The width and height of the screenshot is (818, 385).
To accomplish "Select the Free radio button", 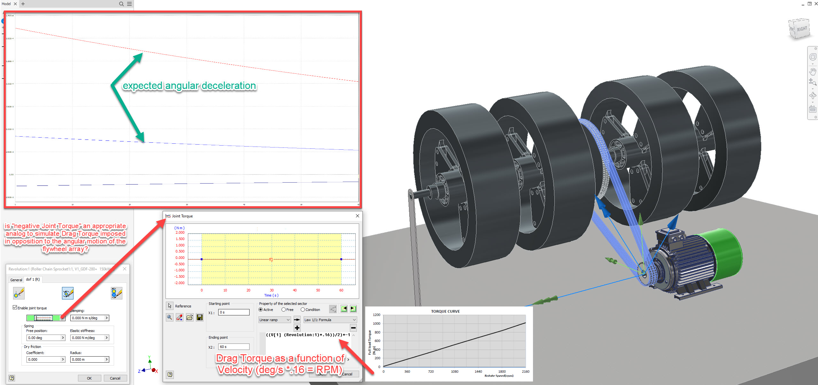I will (284, 309).
